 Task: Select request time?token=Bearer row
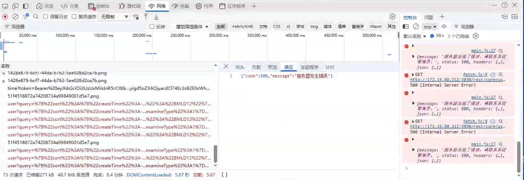tap(109, 88)
